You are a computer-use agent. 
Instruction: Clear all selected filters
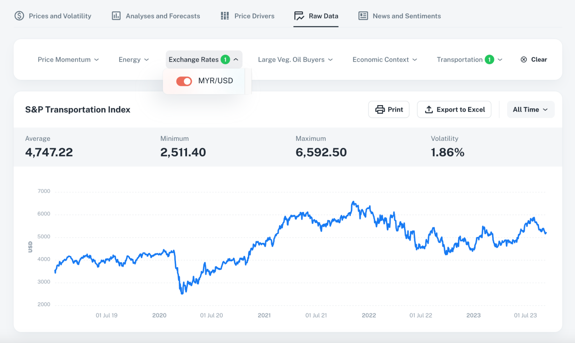tap(534, 59)
